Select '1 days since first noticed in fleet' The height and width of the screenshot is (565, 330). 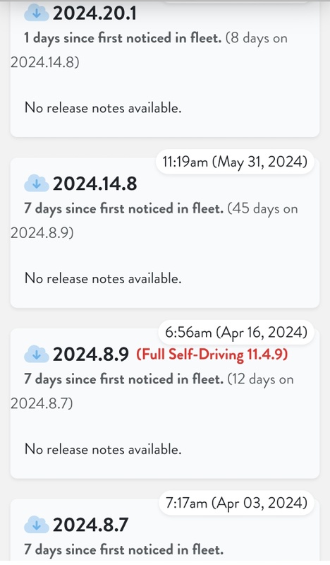(123, 38)
